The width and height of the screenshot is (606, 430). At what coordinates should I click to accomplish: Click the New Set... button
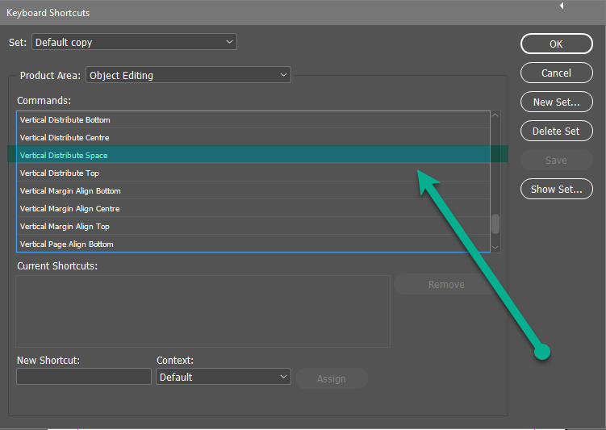click(556, 102)
